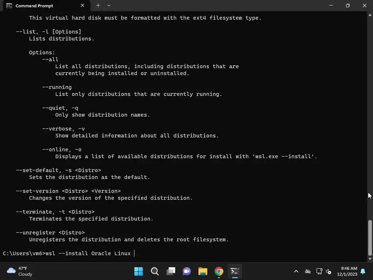Viewport: 373px width, 280px height.
Task: Click the '--terminate, -t <Distro>' line
Action: click(x=55, y=212)
